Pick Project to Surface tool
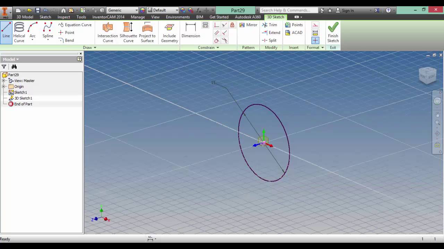Image resolution: width=444 pixels, height=249 pixels. pyautogui.click(x=147, y=33)
